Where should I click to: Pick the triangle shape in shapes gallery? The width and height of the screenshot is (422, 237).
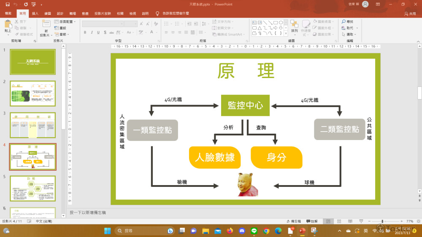point(260,28)
